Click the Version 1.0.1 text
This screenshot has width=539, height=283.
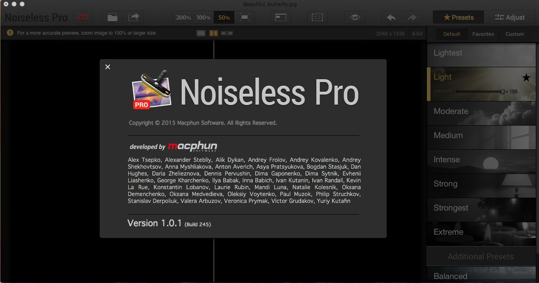[x=155, y=223]
